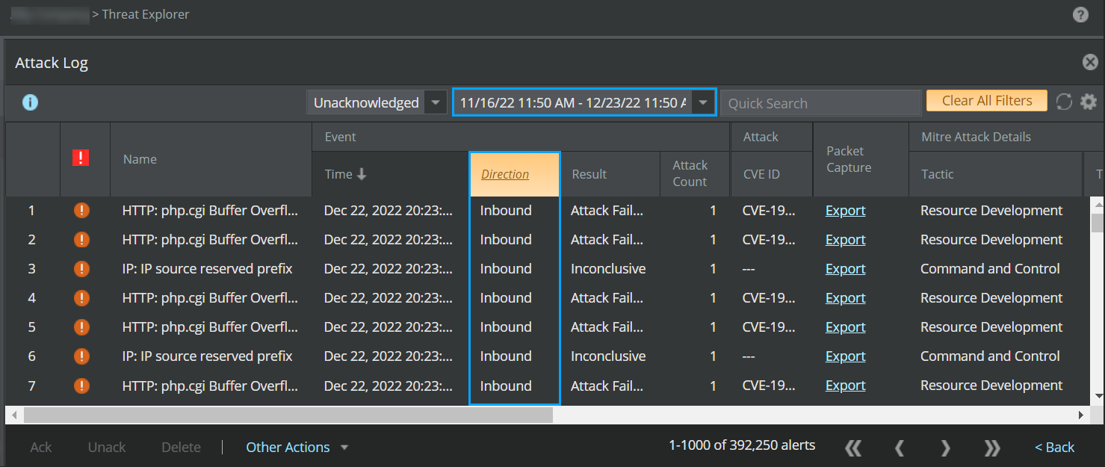Open the help question mark icon
Screen dimensions: 1105x467
click(1080, 14)
